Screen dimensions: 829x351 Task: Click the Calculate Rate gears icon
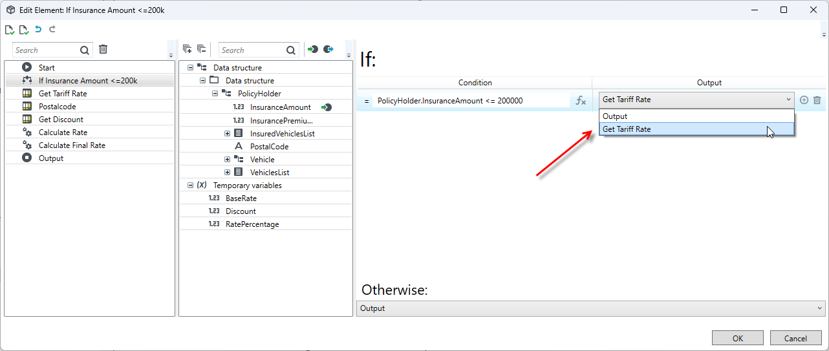point(27,132)
